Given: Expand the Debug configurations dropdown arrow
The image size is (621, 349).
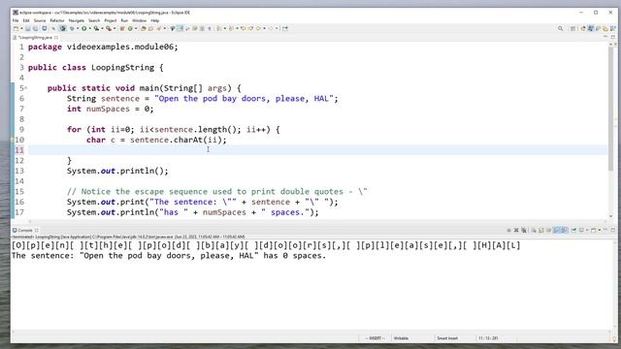Looking at the screenshot, I should pyautogui.click(x=78, y=28).
